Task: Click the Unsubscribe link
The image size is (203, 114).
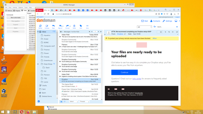Action: [x=139, y=93]
